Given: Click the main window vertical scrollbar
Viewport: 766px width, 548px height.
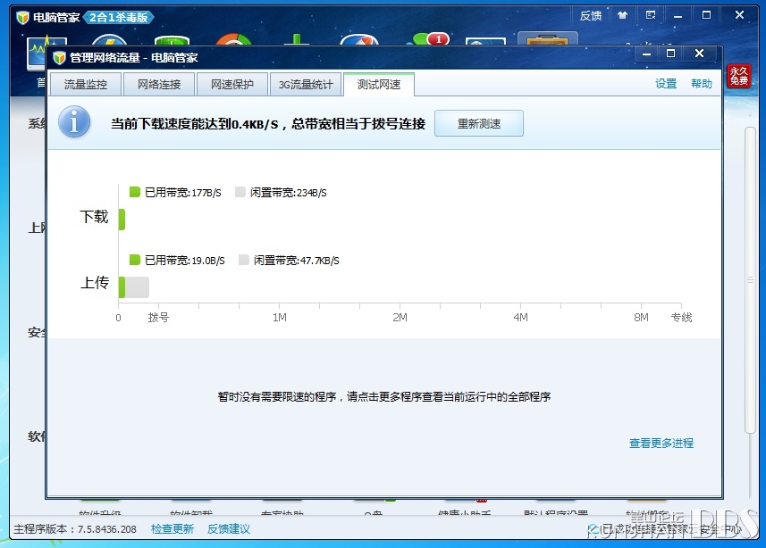Looking at the screenshot, I should [750, 280].
